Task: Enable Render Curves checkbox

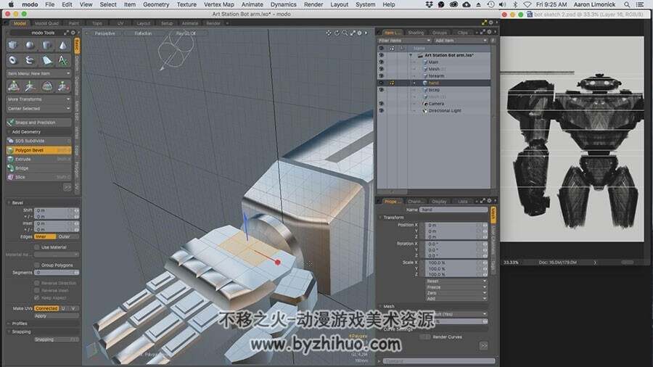Action: (425, 337)
